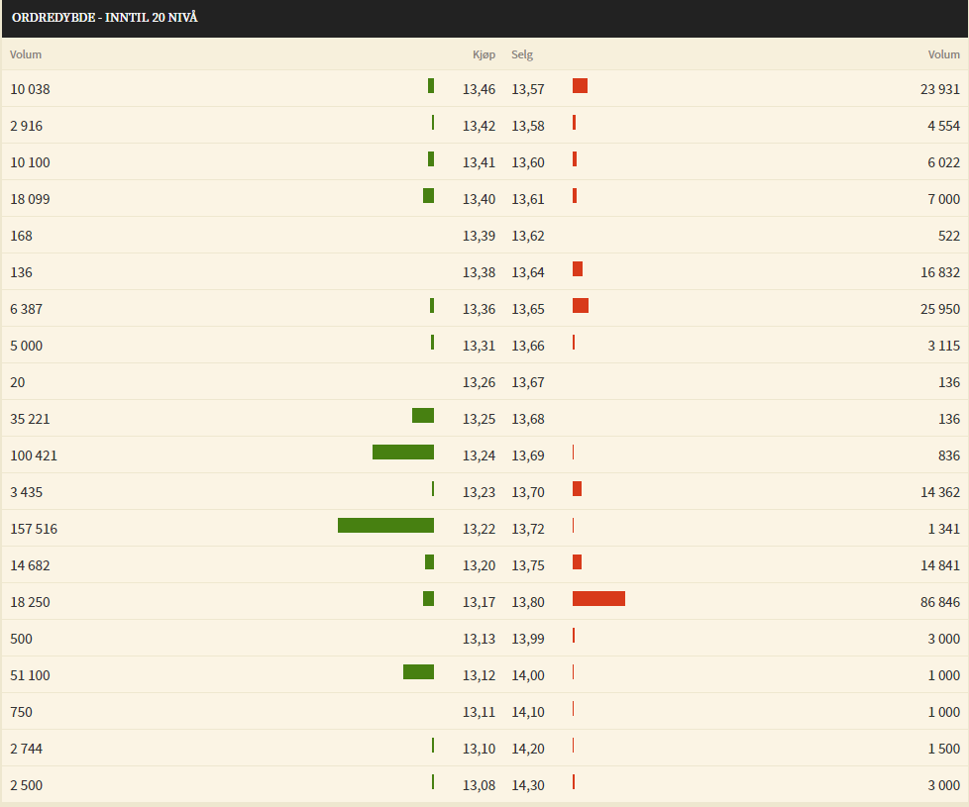Click the red bar at sell price 13,64
This screenshot has width=969, height=807.
pos(578,268)
